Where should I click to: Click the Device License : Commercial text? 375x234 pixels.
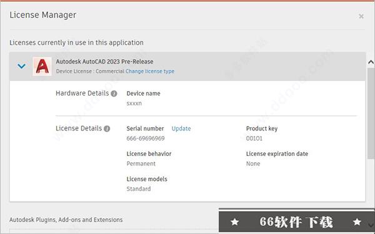point(90,71)
